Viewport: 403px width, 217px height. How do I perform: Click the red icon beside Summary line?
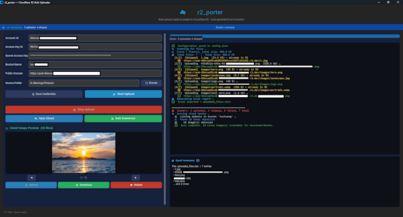[x=173, y=111]
